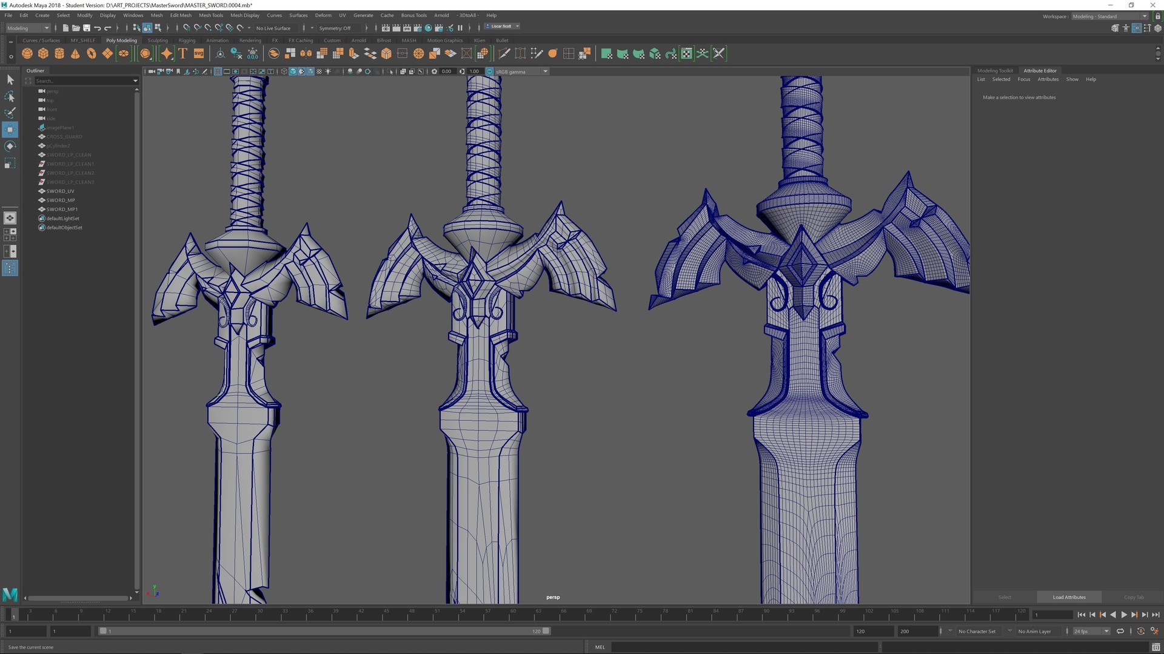Open Animation Preferences running-man icon
1164x654 pixels.
[x=1154, y=631]
